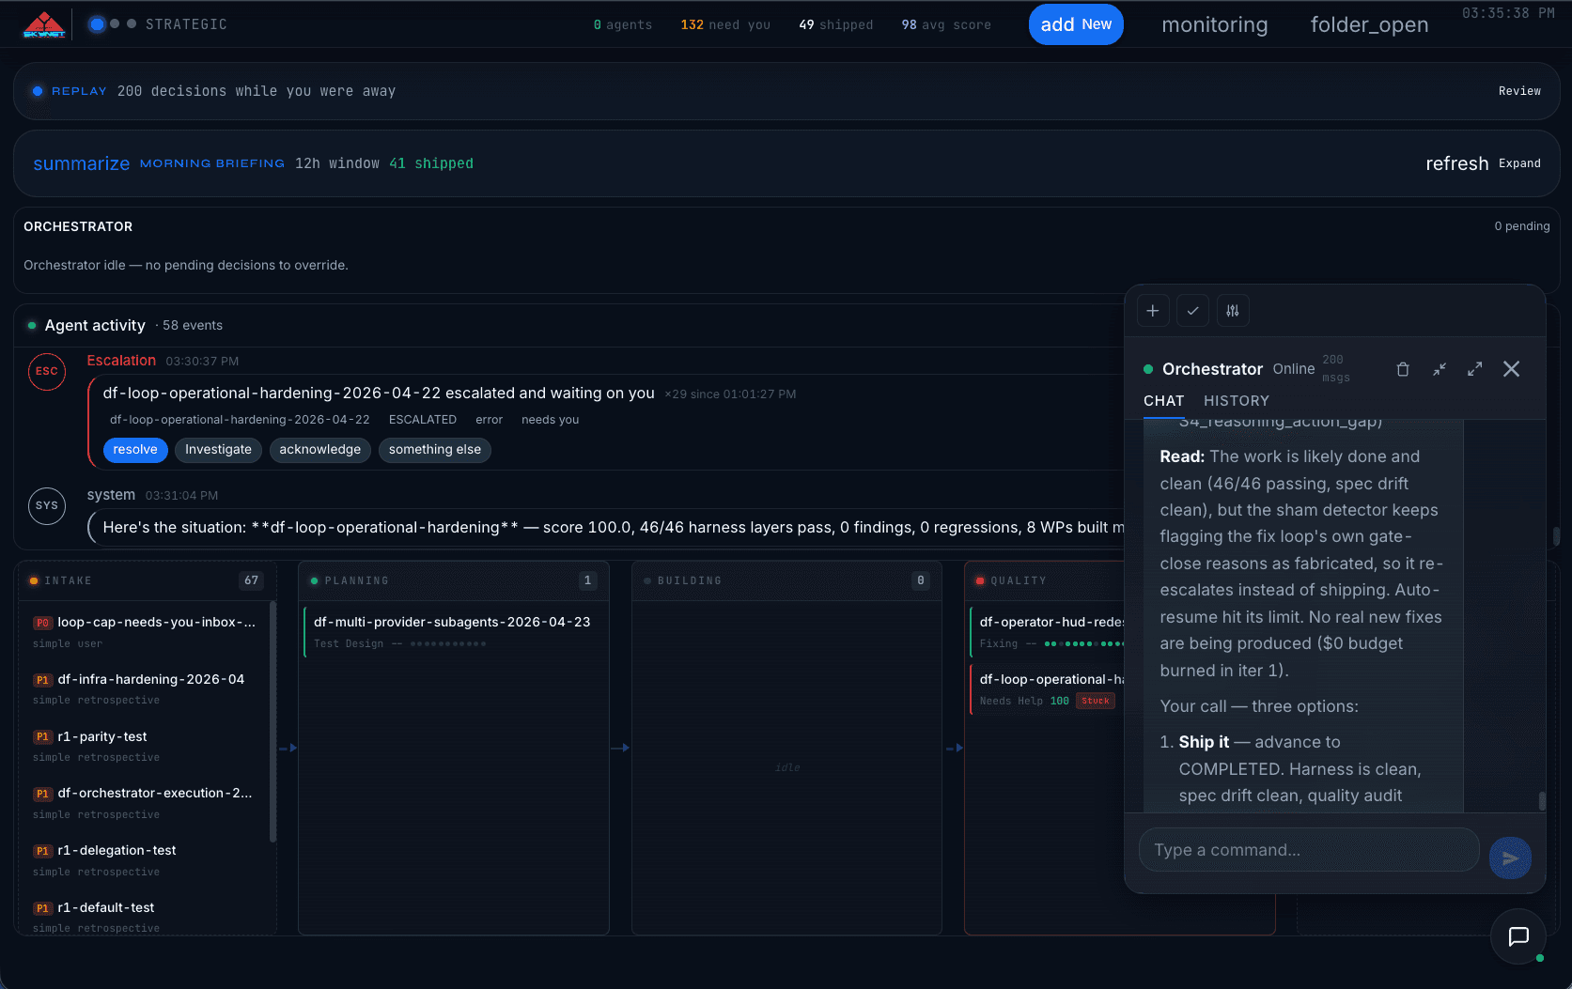Click the 98 avg score stat
The width and height of the screenshot is (1572, 989).
(x=946, y=25)
